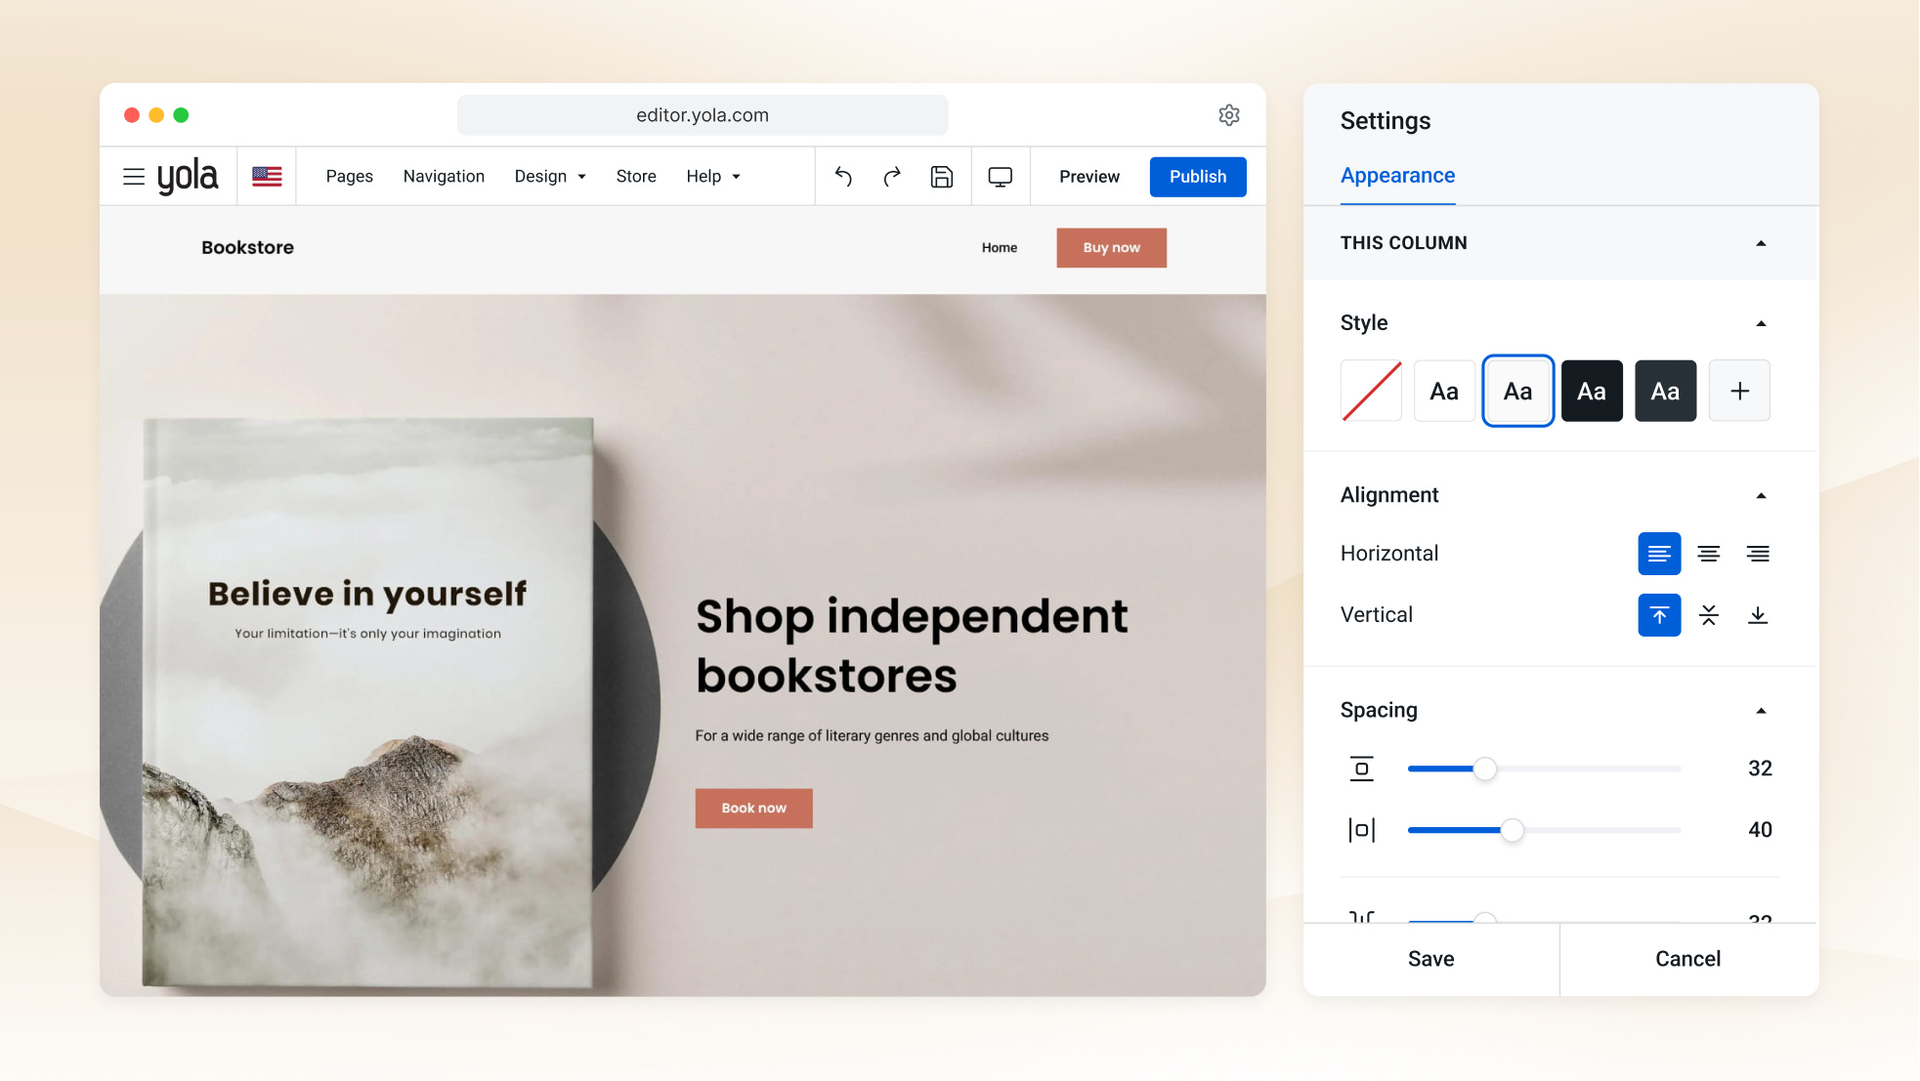Open the Pages menu
Viewport: 1920px width, 1081px height.
pyautogui.click(x=350, y=177)
